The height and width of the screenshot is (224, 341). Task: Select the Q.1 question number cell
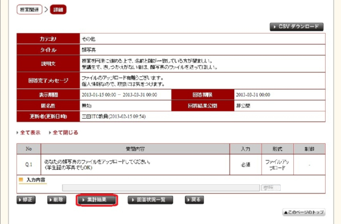point(29,165)
